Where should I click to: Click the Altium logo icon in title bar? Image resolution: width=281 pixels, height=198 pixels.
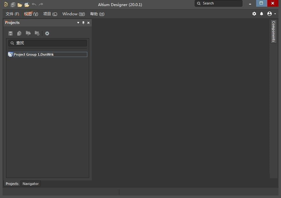pyautogui.click(x=6, y=4)
